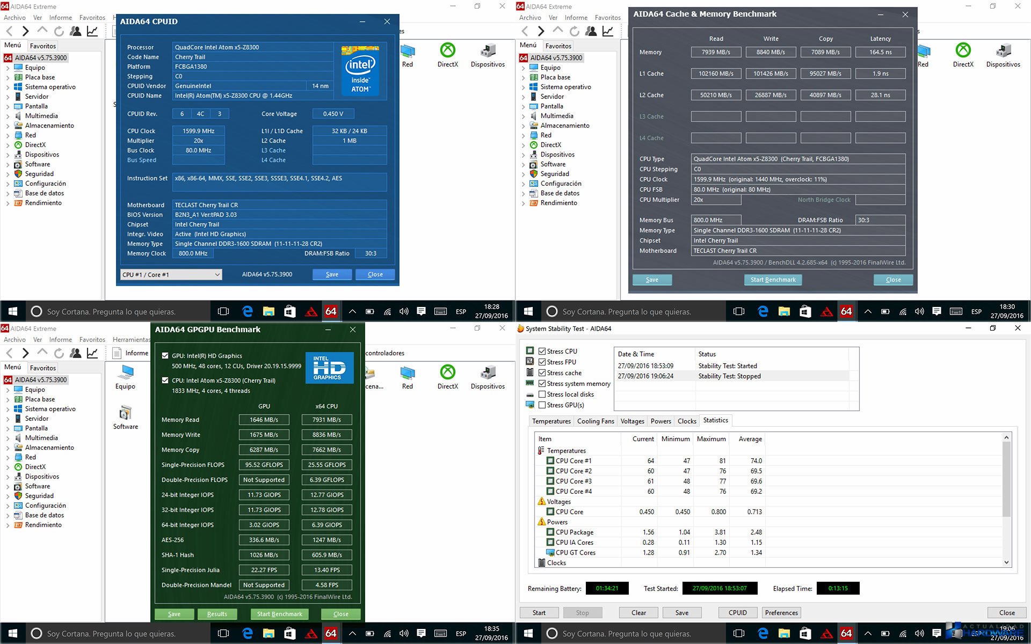Image resolution: width=1031 pixels, height=644 pixels.
Task: Open the AIDA64 taskbar icon in the top-right taskbar
Action: pyautogui.click(x=846, y=311)
